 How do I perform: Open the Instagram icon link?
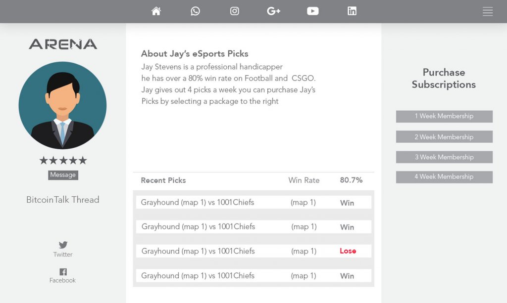pyautogui.click(x=235, y=11)
